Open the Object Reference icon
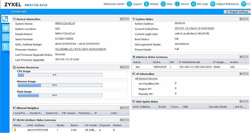251x133 pixels. pos(213,4)
